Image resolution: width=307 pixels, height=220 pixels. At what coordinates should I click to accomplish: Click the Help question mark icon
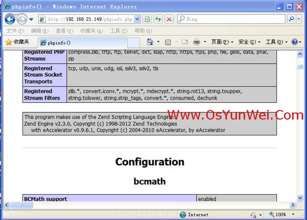(295, 42)
